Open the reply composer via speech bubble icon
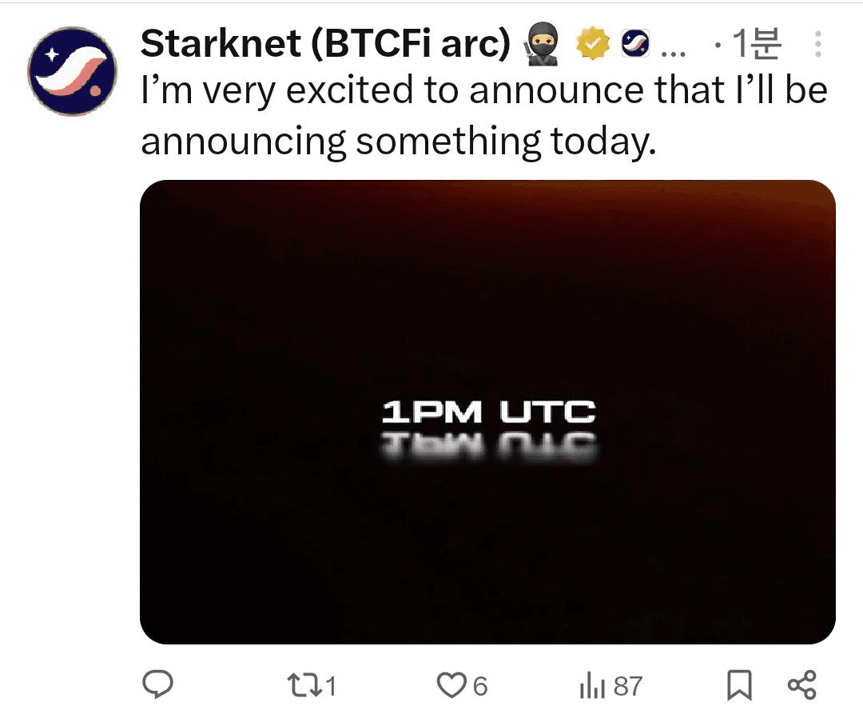The height and width of the screenshot is (722, 863). tap(160, 684)
